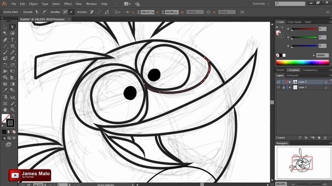Image resolution: width=332 pixels, height=186 pixels.
Task: Toggle visibility of Layer 2
Action: (x=279, y=82)
